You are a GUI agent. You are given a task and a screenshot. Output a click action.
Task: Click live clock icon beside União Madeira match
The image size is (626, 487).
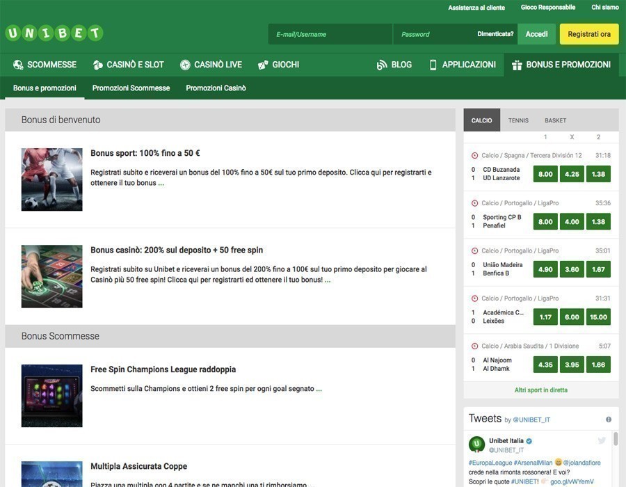(x=474, y=250)
